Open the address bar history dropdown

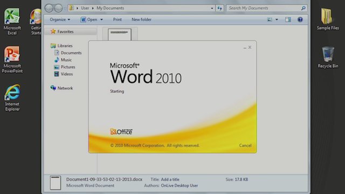(212, 8)
